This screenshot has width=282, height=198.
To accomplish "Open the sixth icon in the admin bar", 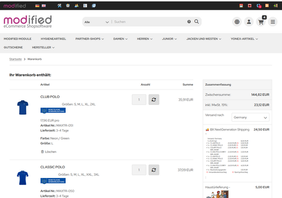I will tap(85, 5).
